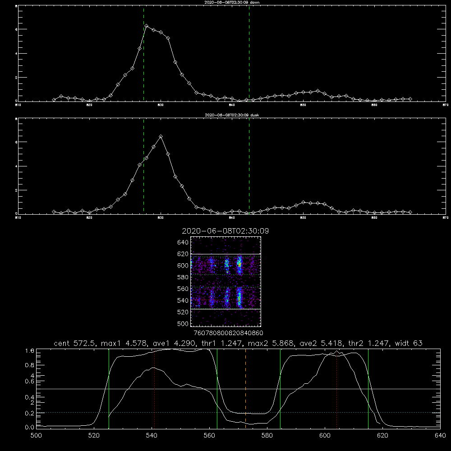Click the solid white horizontal line in bottom plot
This screenshot has height=451, width=451.
(x=238, y=389)
